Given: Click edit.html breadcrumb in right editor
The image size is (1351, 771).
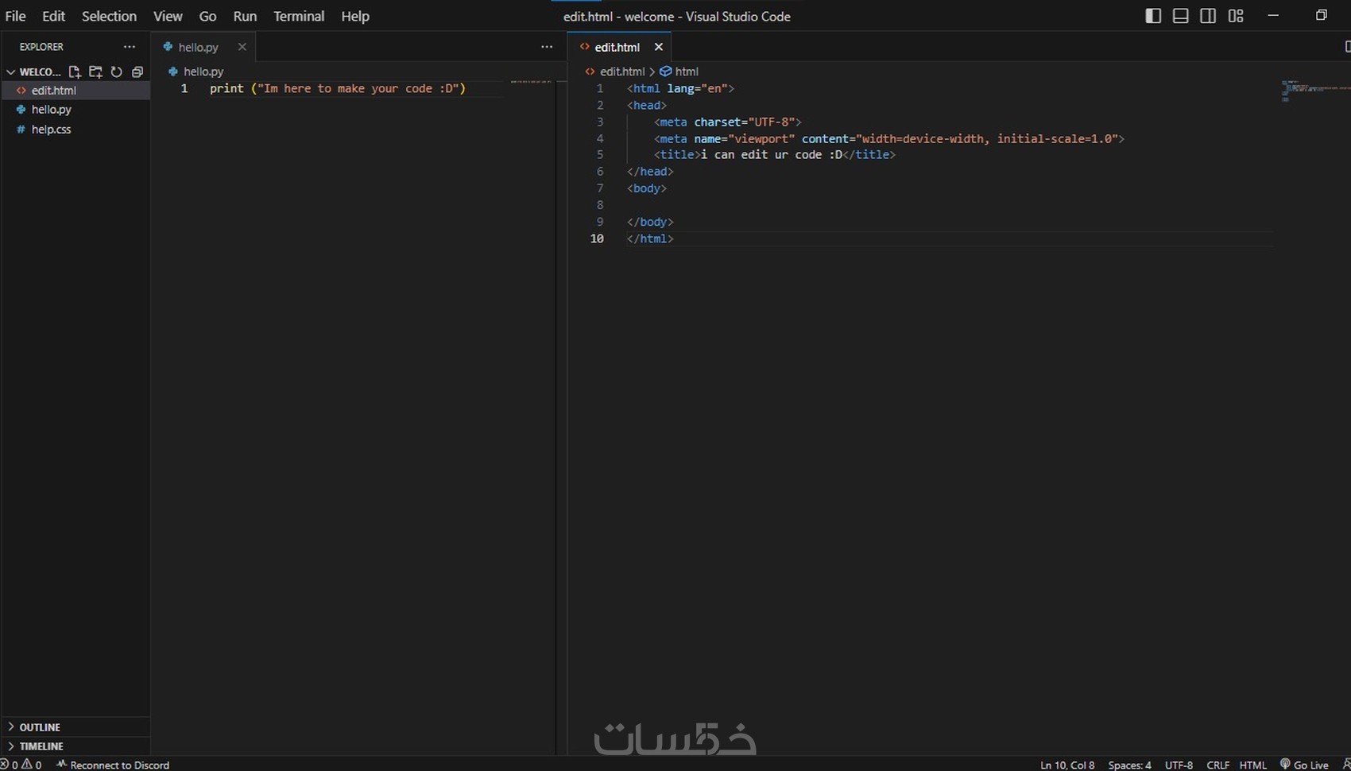Looking at the screenshot, I should (615, 72).
